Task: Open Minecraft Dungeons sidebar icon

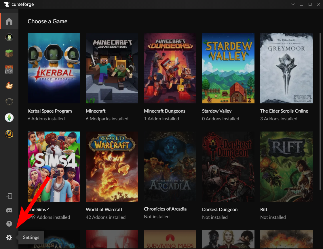Action: (x=9, y=70)
